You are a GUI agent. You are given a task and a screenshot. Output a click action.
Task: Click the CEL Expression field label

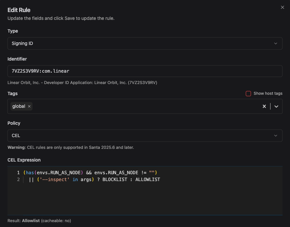pos(24,160)
